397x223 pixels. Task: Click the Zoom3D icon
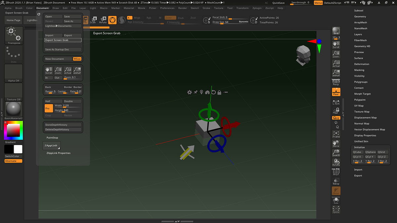(336, 153)
